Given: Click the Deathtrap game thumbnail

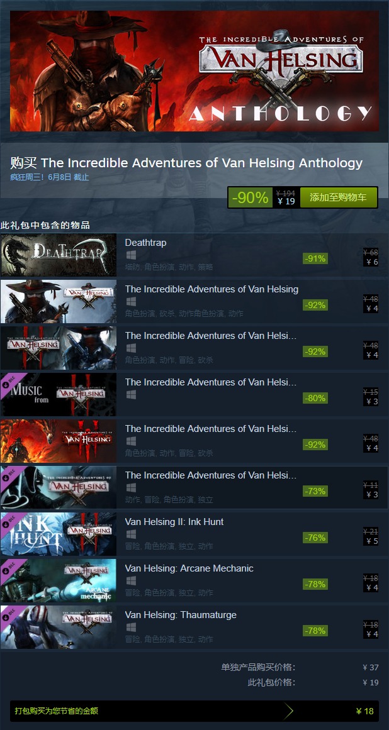Looking at the screenshot, I should tap(59, 255).
